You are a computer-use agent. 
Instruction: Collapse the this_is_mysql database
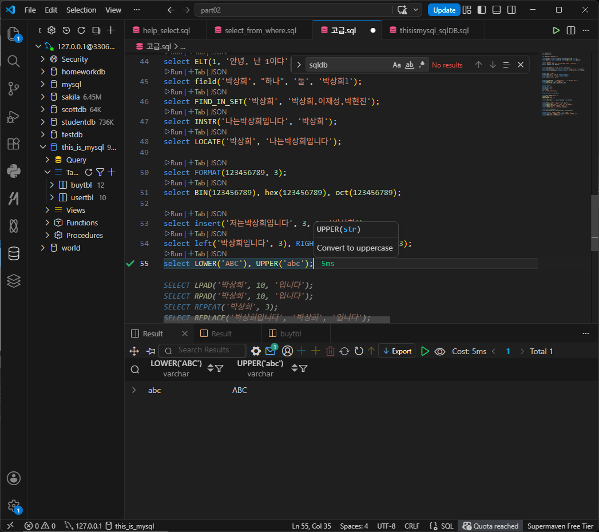(x=43, y=147)
